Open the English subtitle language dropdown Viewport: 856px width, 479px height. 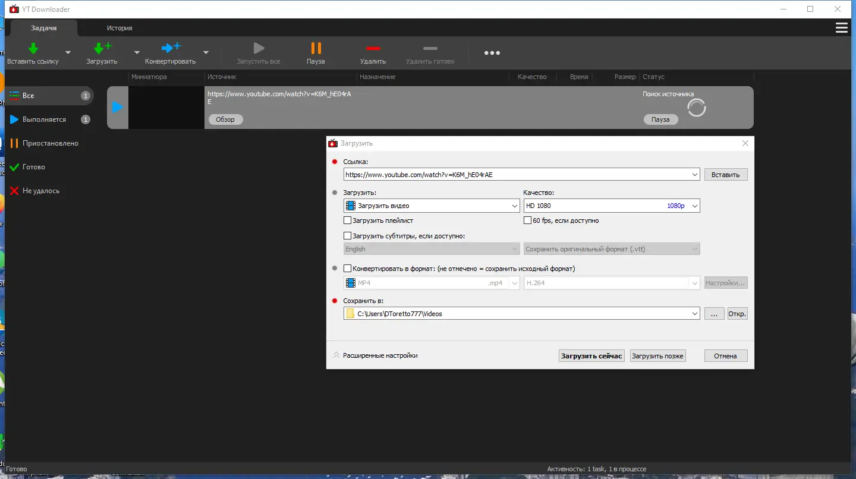click(x=432, y=249)
